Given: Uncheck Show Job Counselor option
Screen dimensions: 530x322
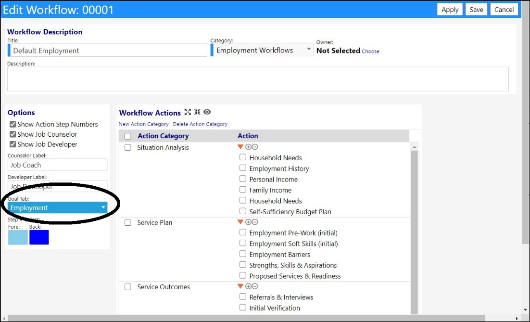Looking at the screenshot, I should point(13,134).
